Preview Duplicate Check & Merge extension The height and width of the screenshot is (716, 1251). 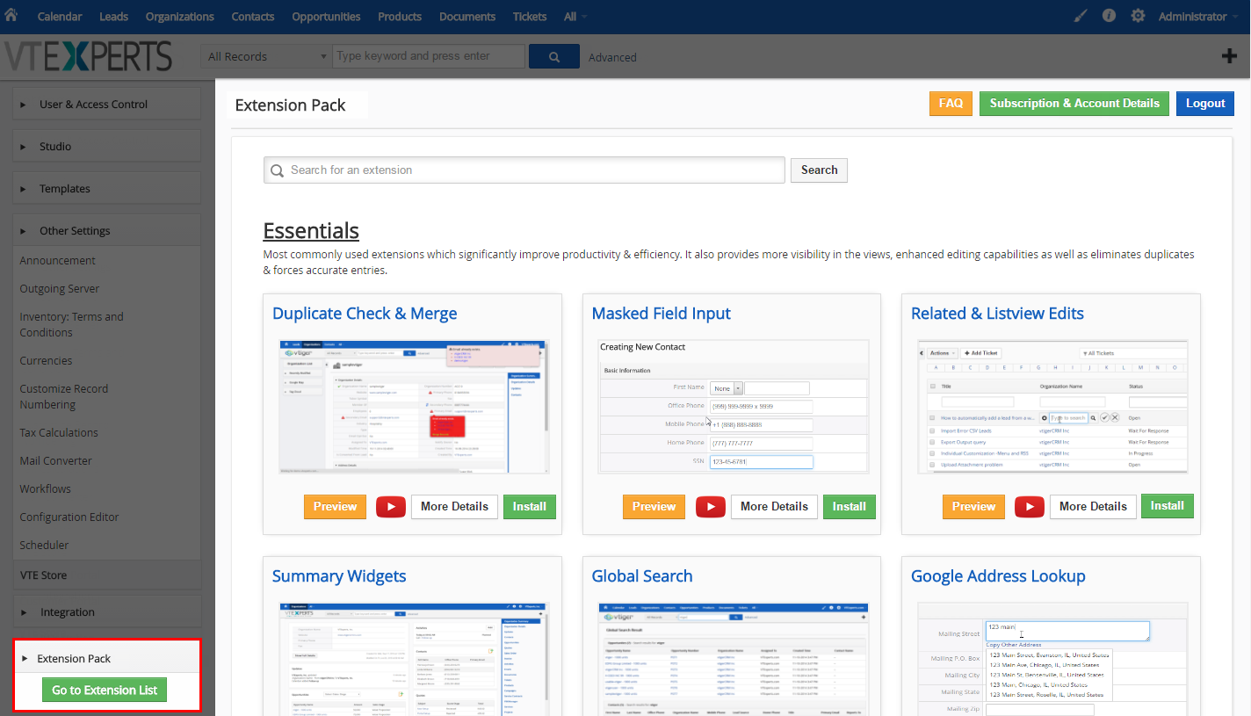coord(336,507)
